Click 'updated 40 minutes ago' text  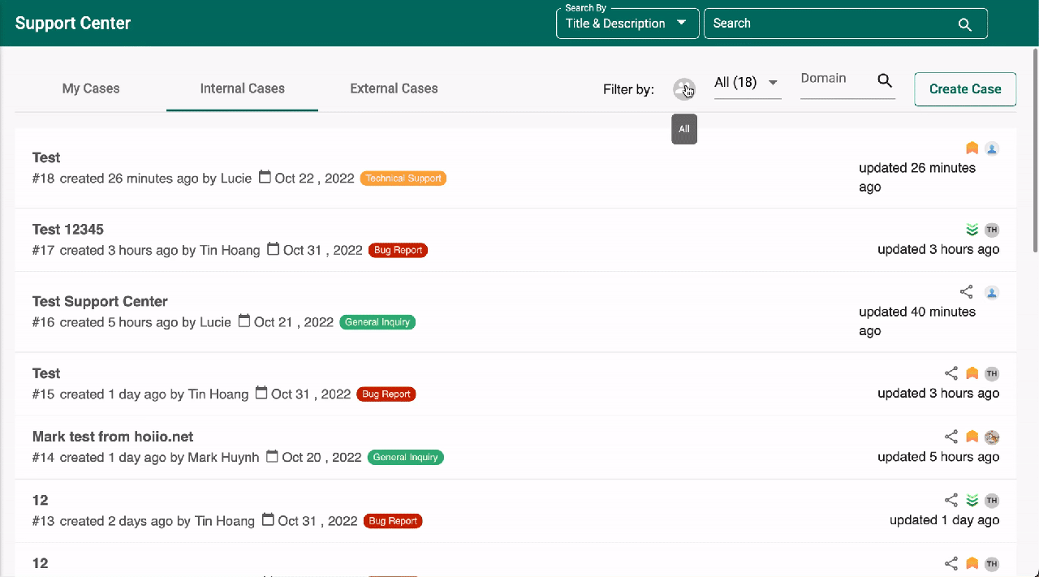click(x=917, y=321)
